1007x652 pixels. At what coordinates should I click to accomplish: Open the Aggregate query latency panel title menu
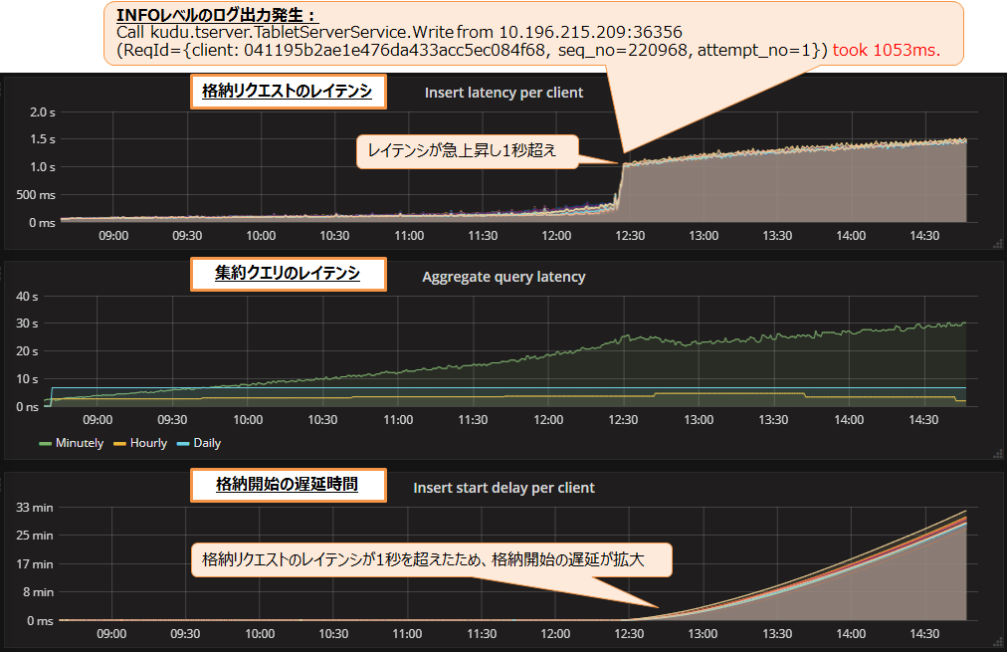503,277
